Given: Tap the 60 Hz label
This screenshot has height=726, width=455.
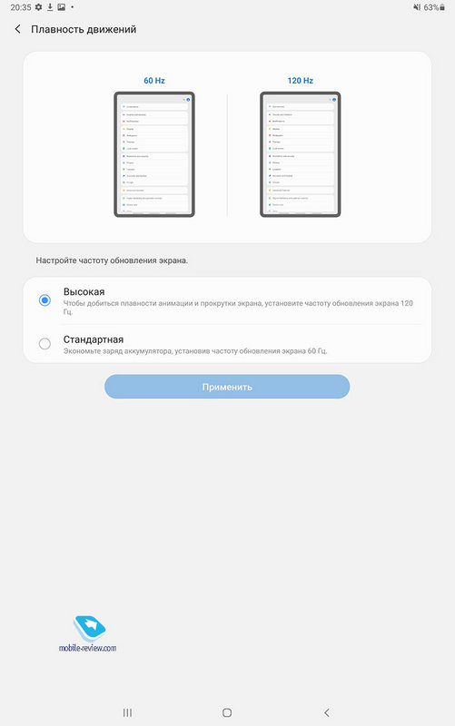Looking at the screenshot, I should pos(154,81).
